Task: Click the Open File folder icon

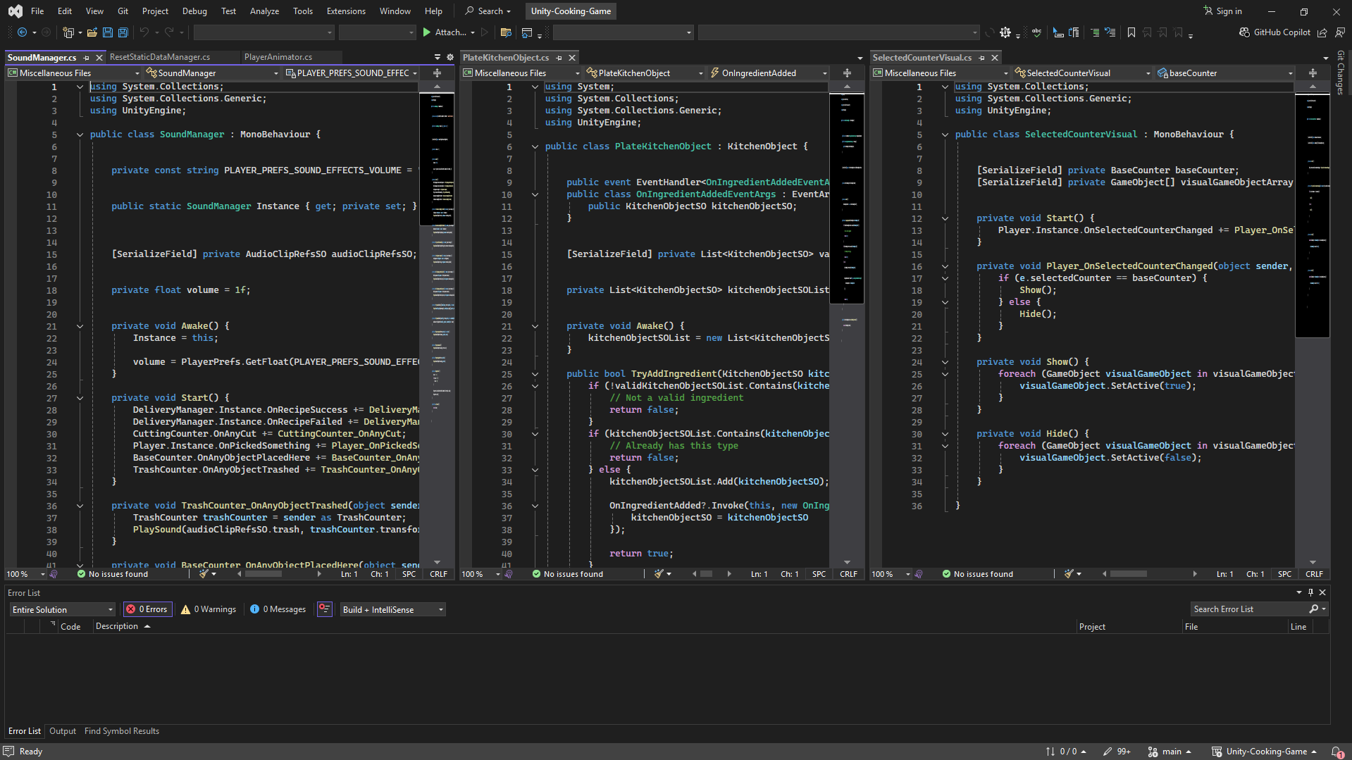Action: click(x=92, y=32)
